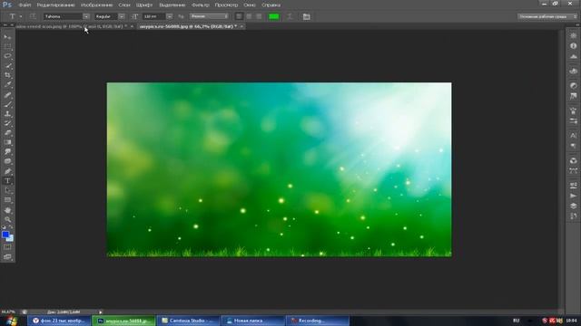Screen dimensions: 581x326
Task: Open the Actions panel play icon
Action: coord(573,196)
